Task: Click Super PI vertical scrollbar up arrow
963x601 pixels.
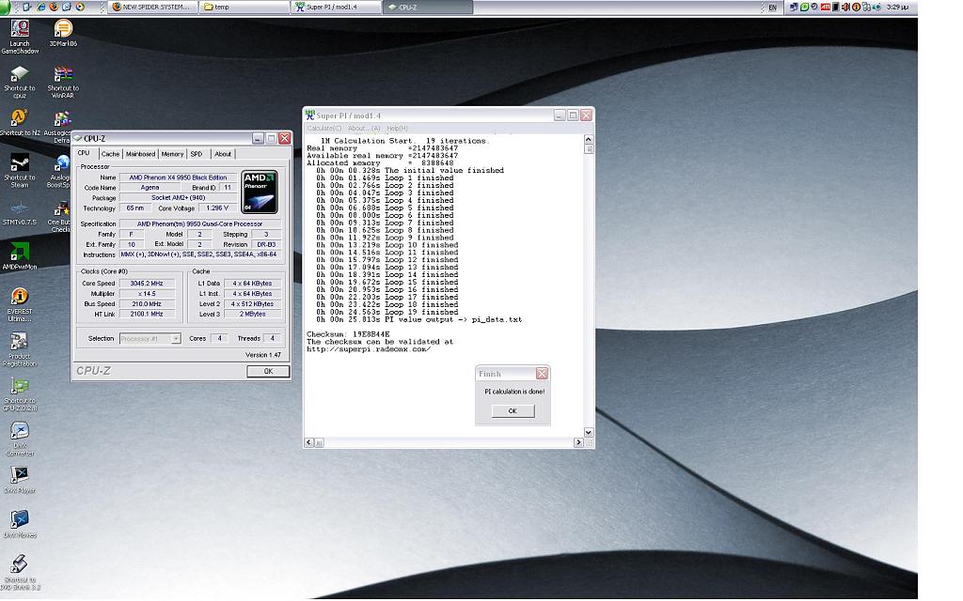Action: pos(589,139)
